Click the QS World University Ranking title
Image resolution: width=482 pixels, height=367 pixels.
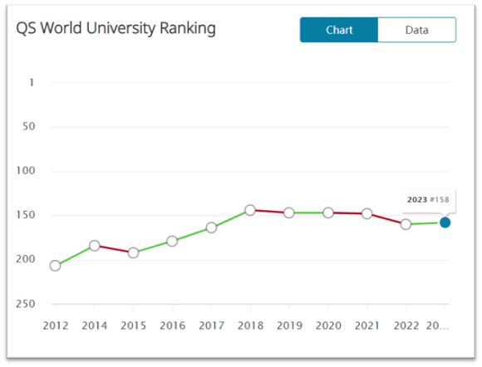(116, 28)
